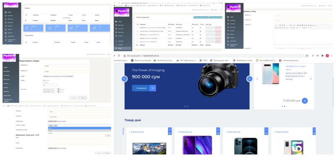Edit product number 1 in Список продуктов

210,28
